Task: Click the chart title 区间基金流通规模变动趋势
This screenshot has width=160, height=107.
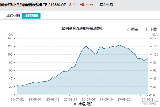Action: (81, 28)
